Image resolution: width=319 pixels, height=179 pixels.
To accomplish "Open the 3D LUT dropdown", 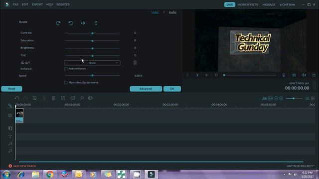I will (92, 63).
